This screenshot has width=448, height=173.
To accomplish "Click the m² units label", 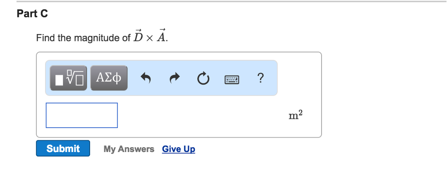I will tap(295, 115).
